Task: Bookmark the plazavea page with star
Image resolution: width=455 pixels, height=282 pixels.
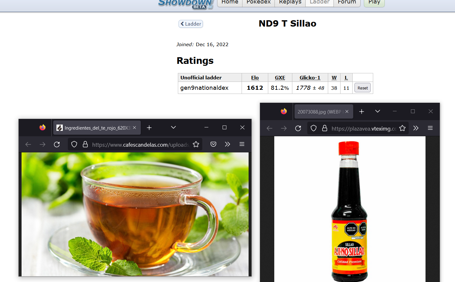Action: tap(402, 128)
